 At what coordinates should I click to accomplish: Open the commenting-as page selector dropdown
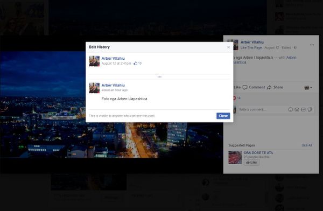point(308,87)
